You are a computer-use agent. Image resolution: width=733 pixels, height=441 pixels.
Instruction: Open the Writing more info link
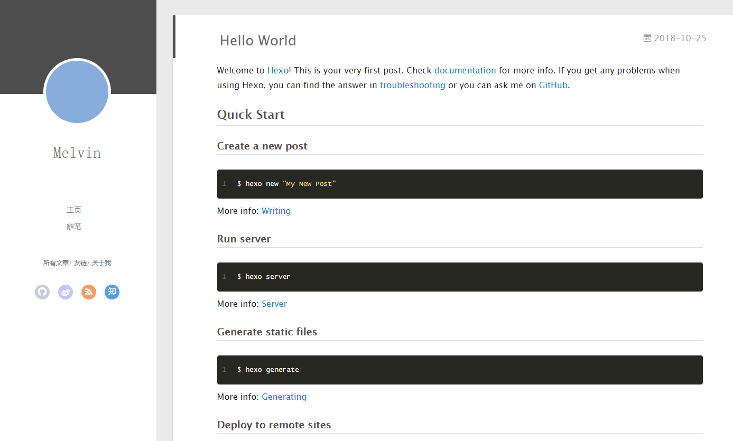point(276,211)
